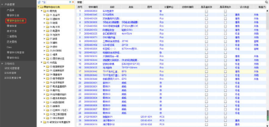This screenshot has height=127, width=269.
Task: Tick the left checkbox in table row 23
Action: pyautogui.click(x=206, y=94)
